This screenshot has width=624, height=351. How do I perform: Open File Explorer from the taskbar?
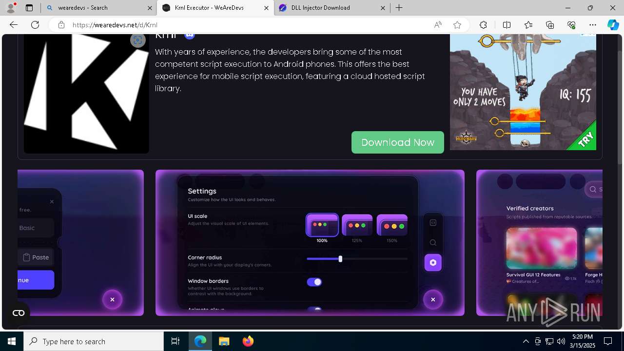pos(224,341)
